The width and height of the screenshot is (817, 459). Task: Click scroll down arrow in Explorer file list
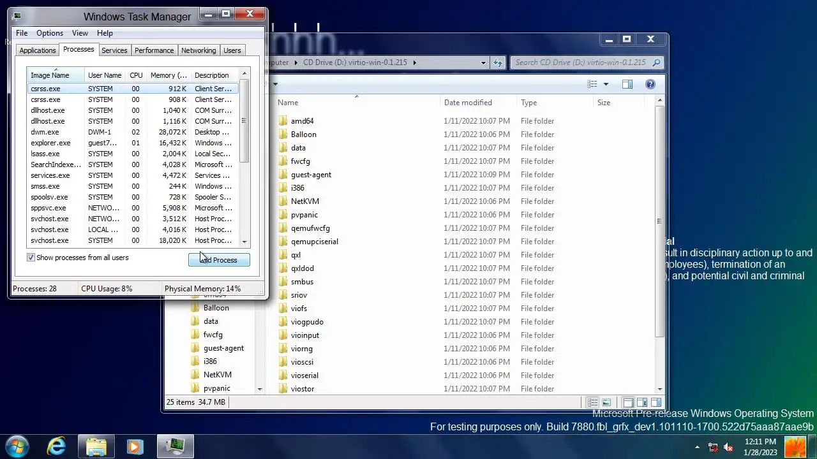[x=659, y=389]
